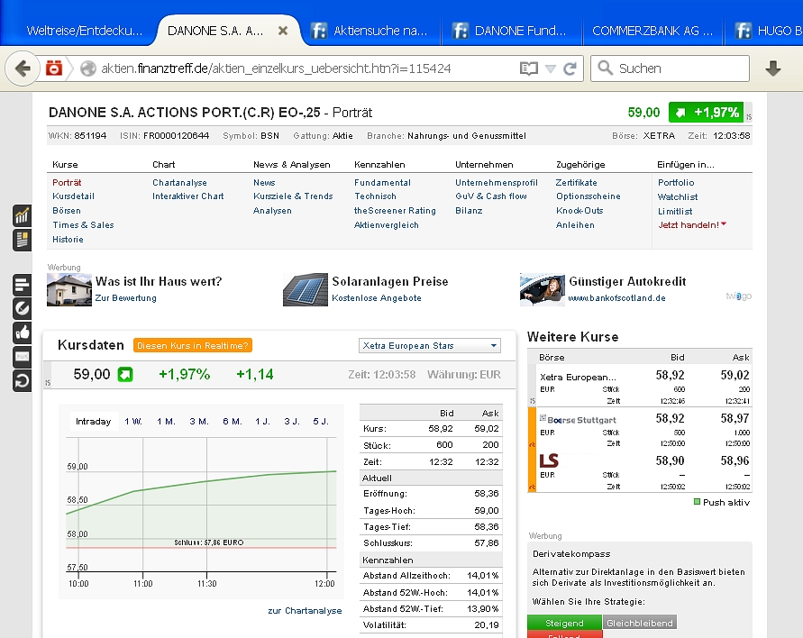803x638 pixels.
Task: Select the 1 M. chart range
Action: tap(166, 422)
